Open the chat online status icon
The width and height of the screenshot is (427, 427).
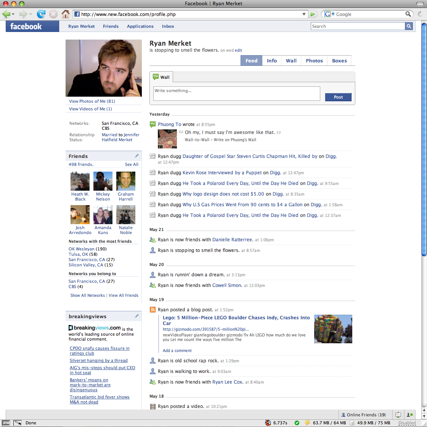pyautogui.click(x=410, y=415)
